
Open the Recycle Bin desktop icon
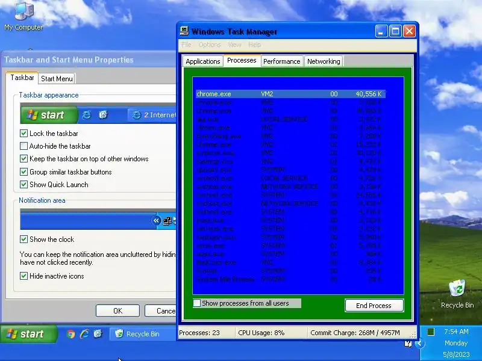coord(457,294)
